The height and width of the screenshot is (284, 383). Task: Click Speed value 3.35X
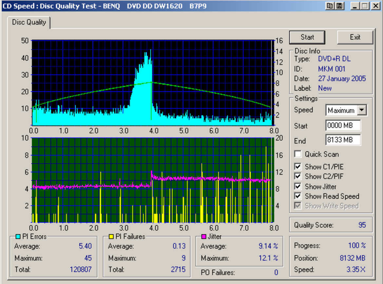pyautogui.click(x=356, y=269)
